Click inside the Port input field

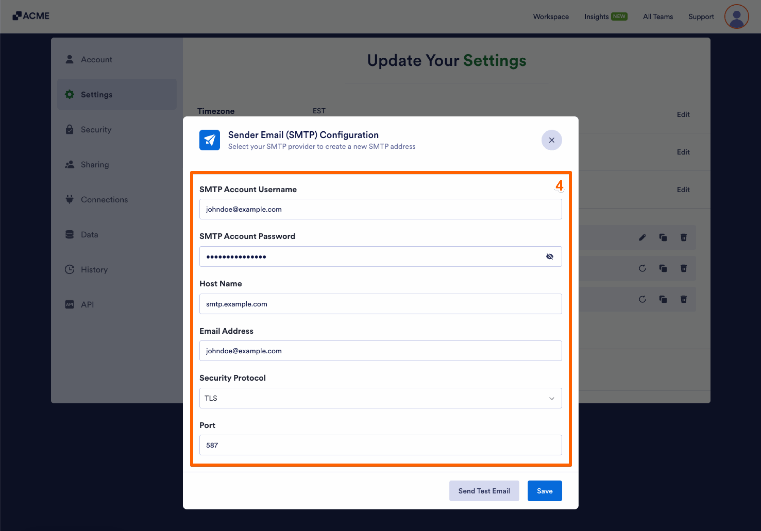point(380,445)
